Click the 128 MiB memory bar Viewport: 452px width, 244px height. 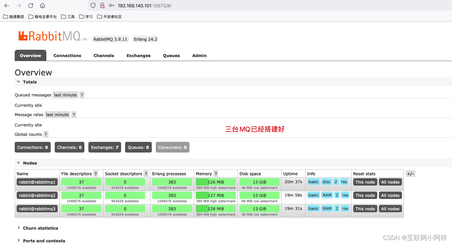216,209
